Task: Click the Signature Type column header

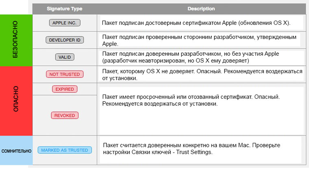Action: (64, 9)
